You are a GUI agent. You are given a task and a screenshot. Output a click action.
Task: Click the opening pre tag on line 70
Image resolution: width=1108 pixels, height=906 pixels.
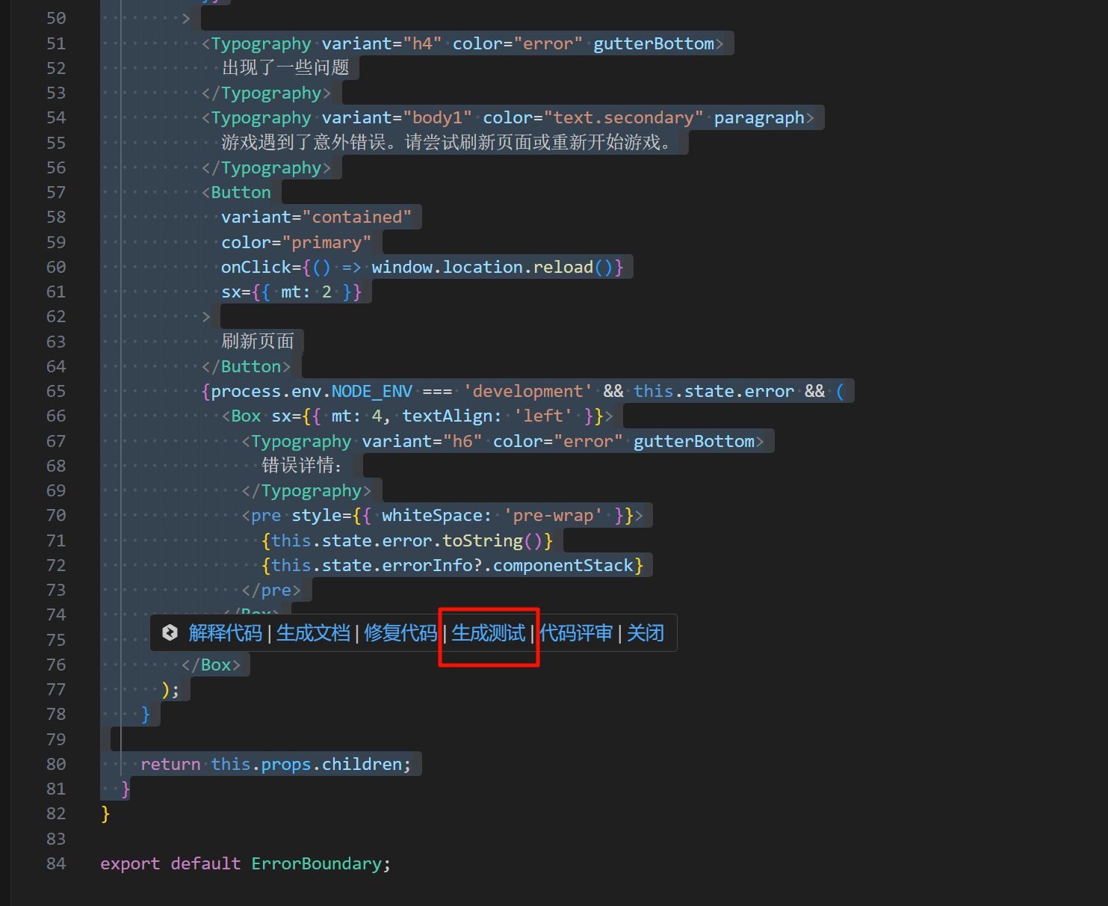coord(266,515)
